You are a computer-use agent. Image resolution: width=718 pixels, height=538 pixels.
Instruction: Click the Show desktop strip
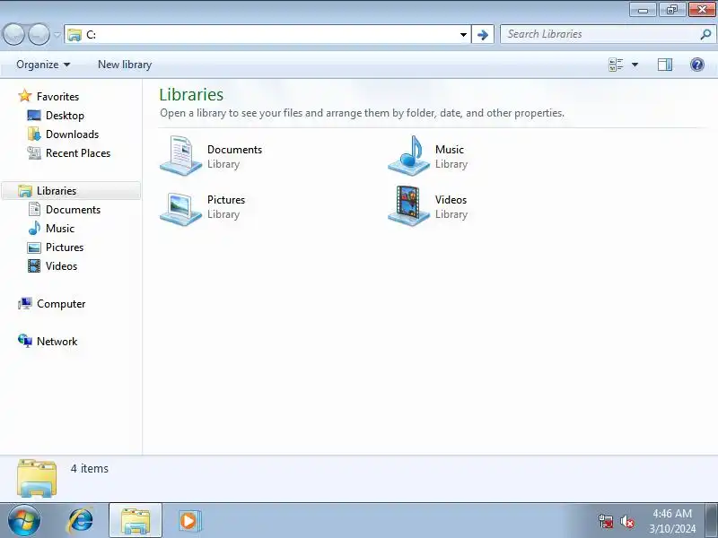tap(711, 520)
